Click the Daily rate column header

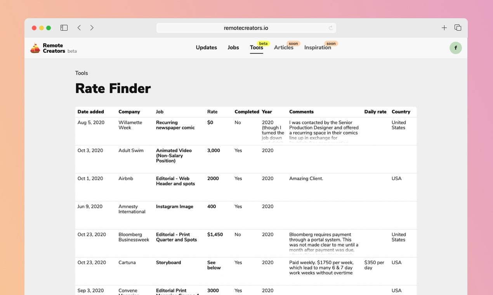pyautogui.click(x=375, y=112)
